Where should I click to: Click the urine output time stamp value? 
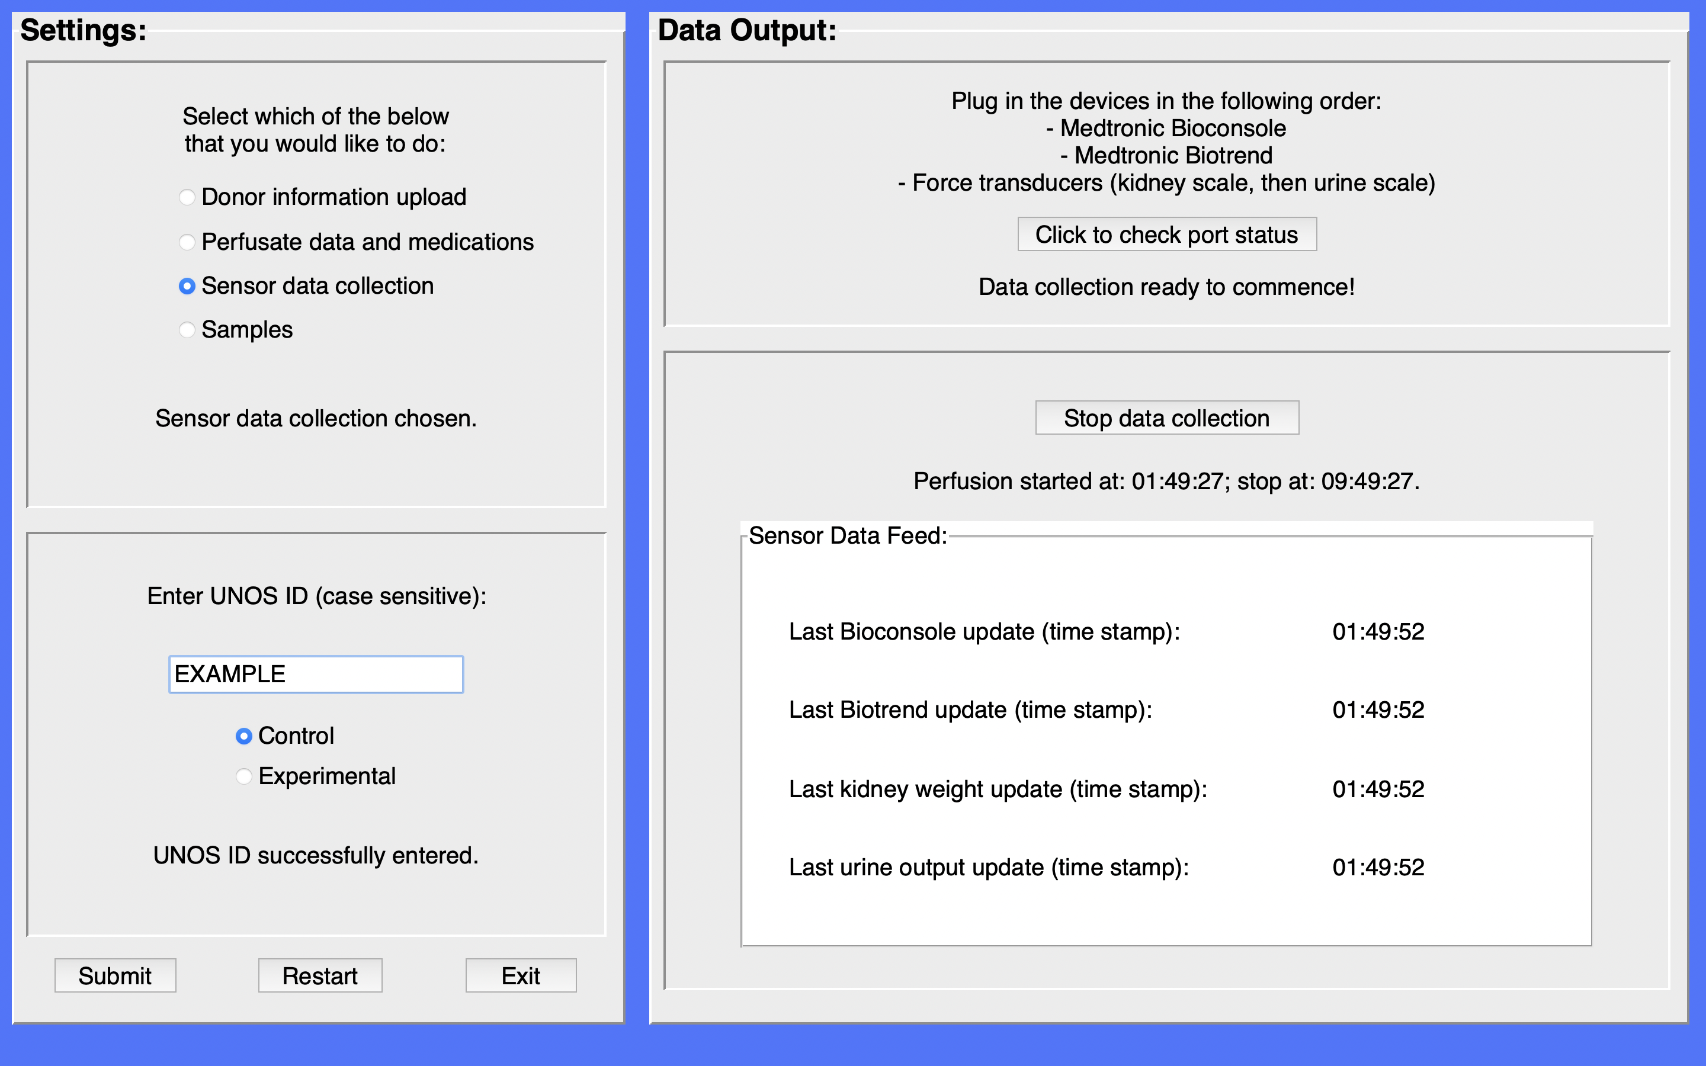[1378, 867]
